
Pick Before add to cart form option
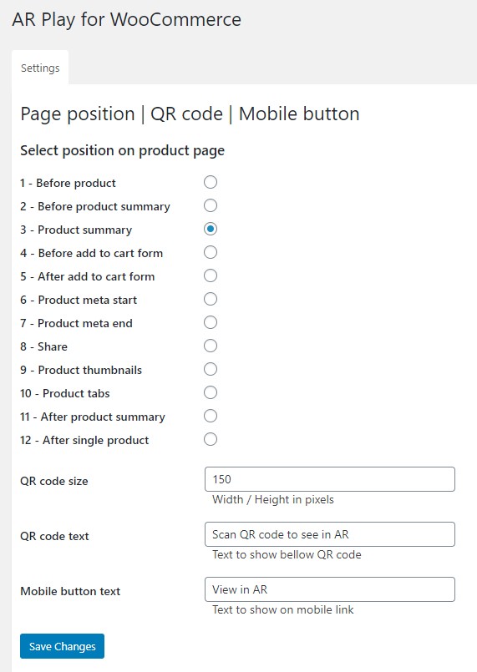tap(211, 252)
